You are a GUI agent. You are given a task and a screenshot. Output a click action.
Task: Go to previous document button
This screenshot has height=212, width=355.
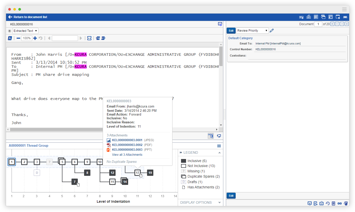tap(337, 24)
